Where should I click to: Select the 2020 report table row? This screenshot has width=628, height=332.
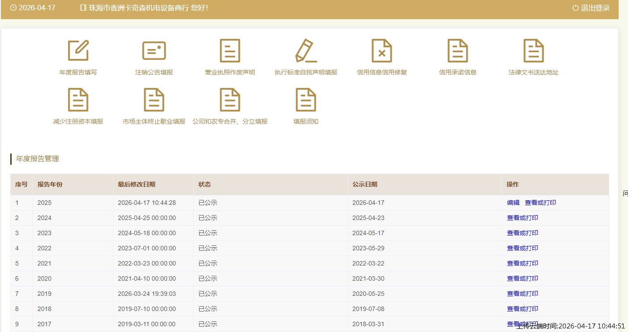tap(268, 278)
